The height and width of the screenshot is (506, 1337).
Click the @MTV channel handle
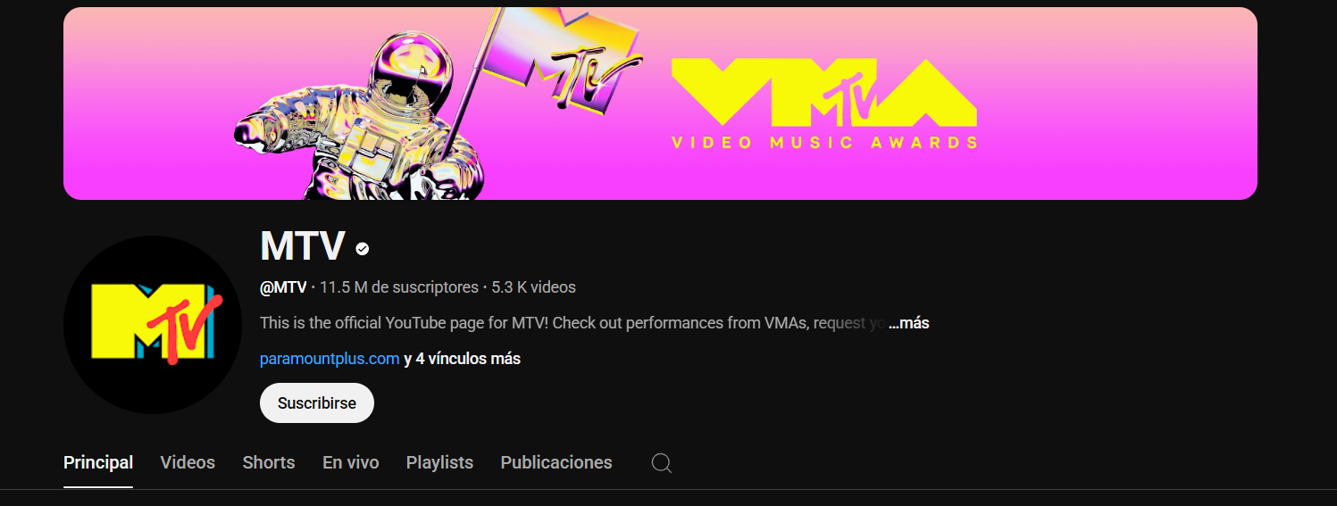click(283, 287)
